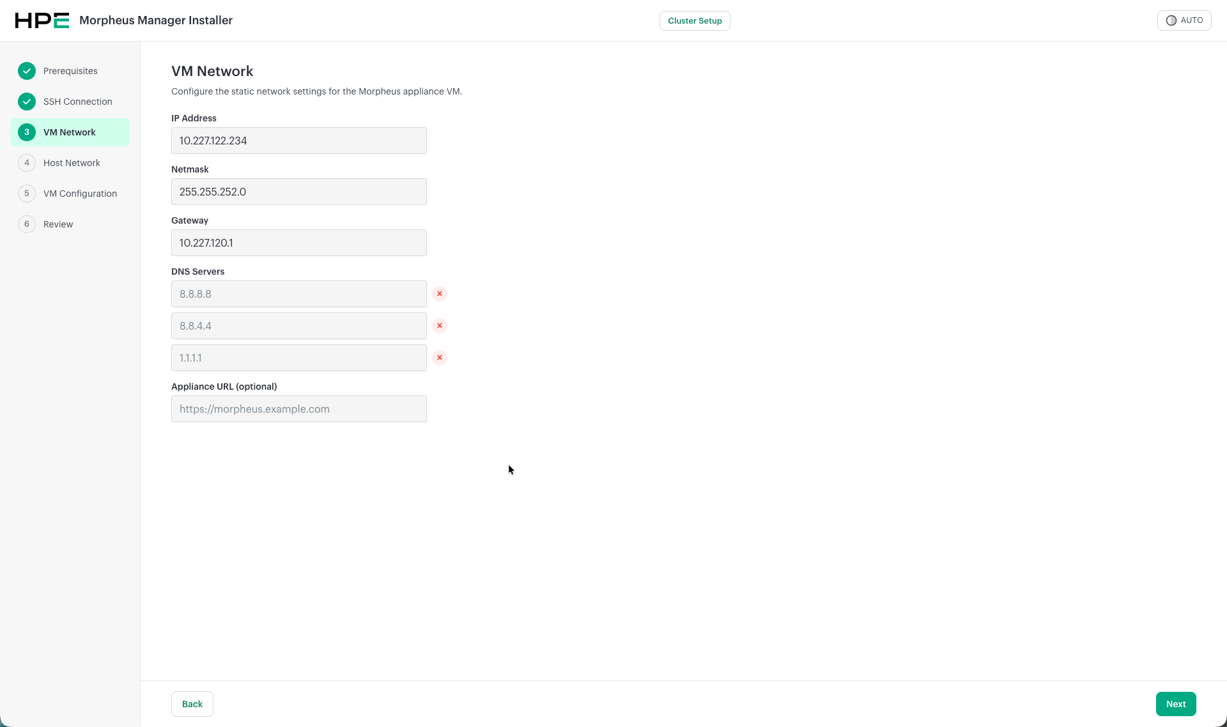Click the SSH Connection completed checkmark icon
Viewport: 1227px width, 727px height.
pos(27,102)
